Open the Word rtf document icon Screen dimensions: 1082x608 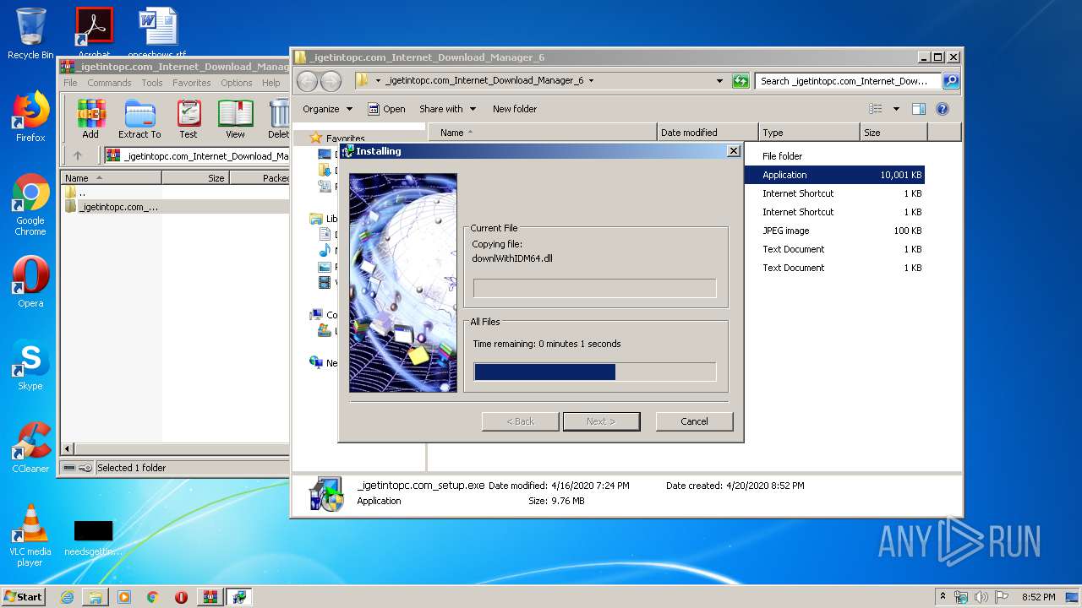click(x=157, y=34)
